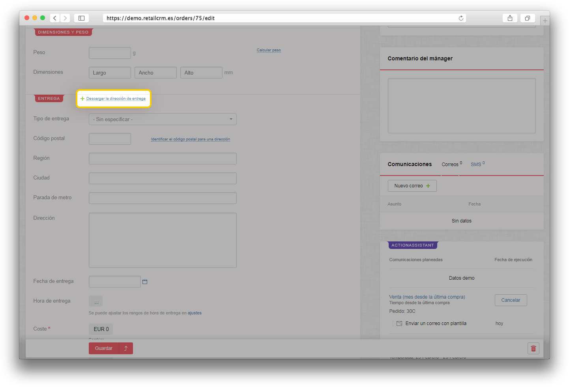Screen dimensions: 569x387
Task: Show all tabs with the tab overview icon
Action: point(527,18)
